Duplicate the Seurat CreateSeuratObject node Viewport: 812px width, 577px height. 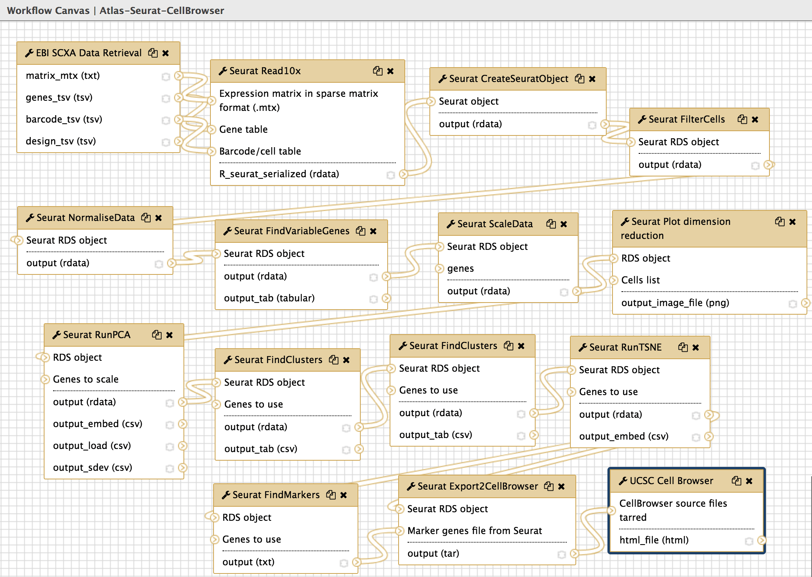[580, 79]
